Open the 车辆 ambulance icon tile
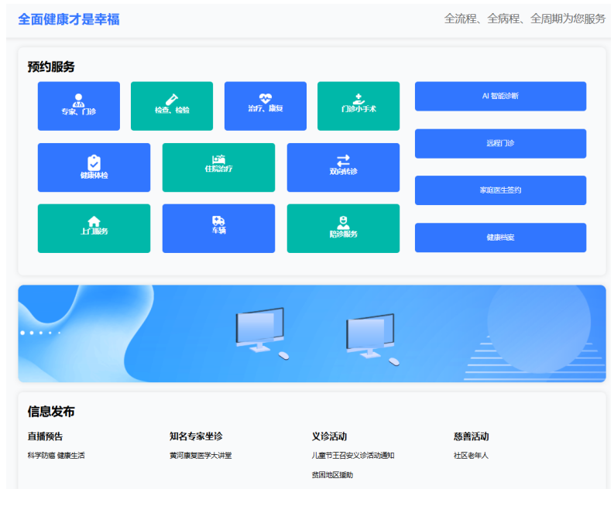Viewport: 614px width, 506px height. click(x=218, y=221)
